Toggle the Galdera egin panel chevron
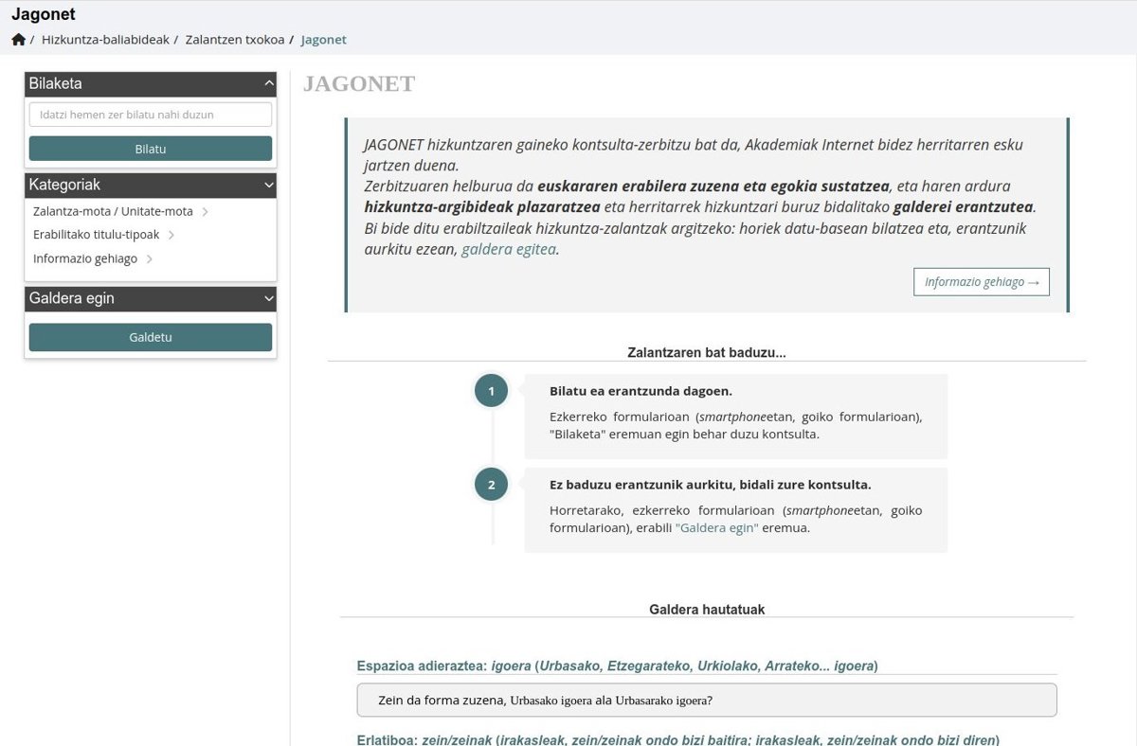The height and width of the screenshot is (746, 1137). [x=268, y=298]
